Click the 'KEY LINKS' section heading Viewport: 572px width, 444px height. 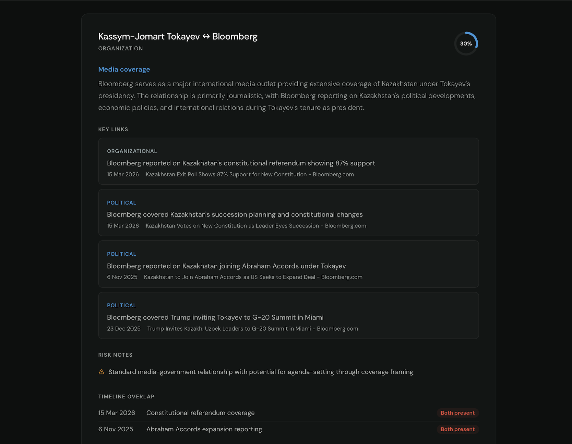pos(113,129)
